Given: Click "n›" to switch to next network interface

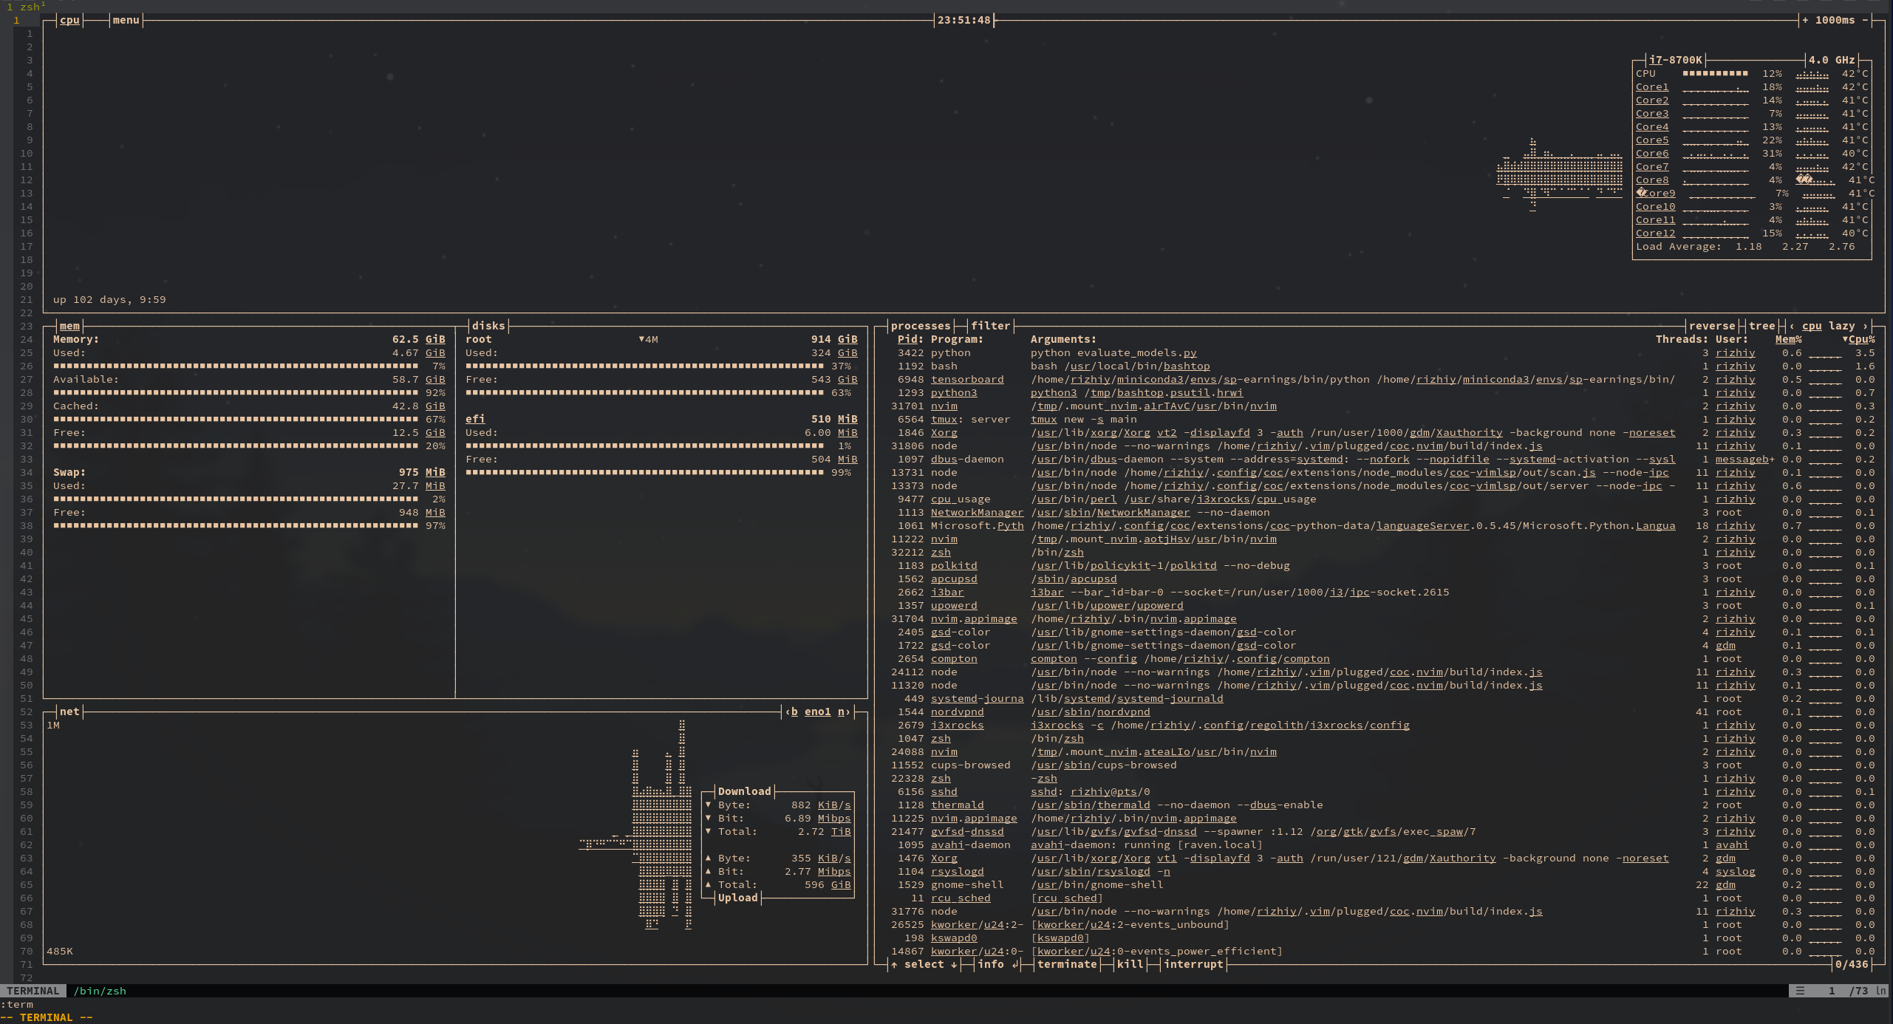Looking at the screenshot, I should coord(845,711).
